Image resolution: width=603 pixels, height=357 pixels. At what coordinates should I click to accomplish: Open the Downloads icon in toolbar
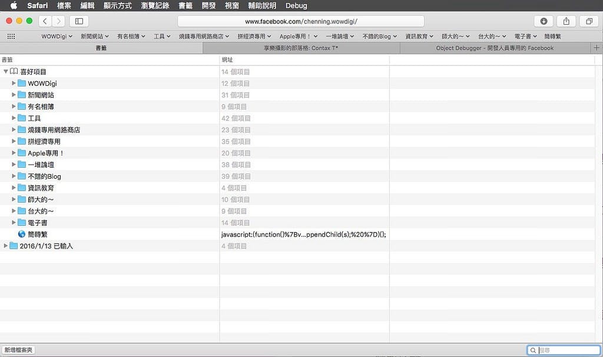[x=544, y=21]
